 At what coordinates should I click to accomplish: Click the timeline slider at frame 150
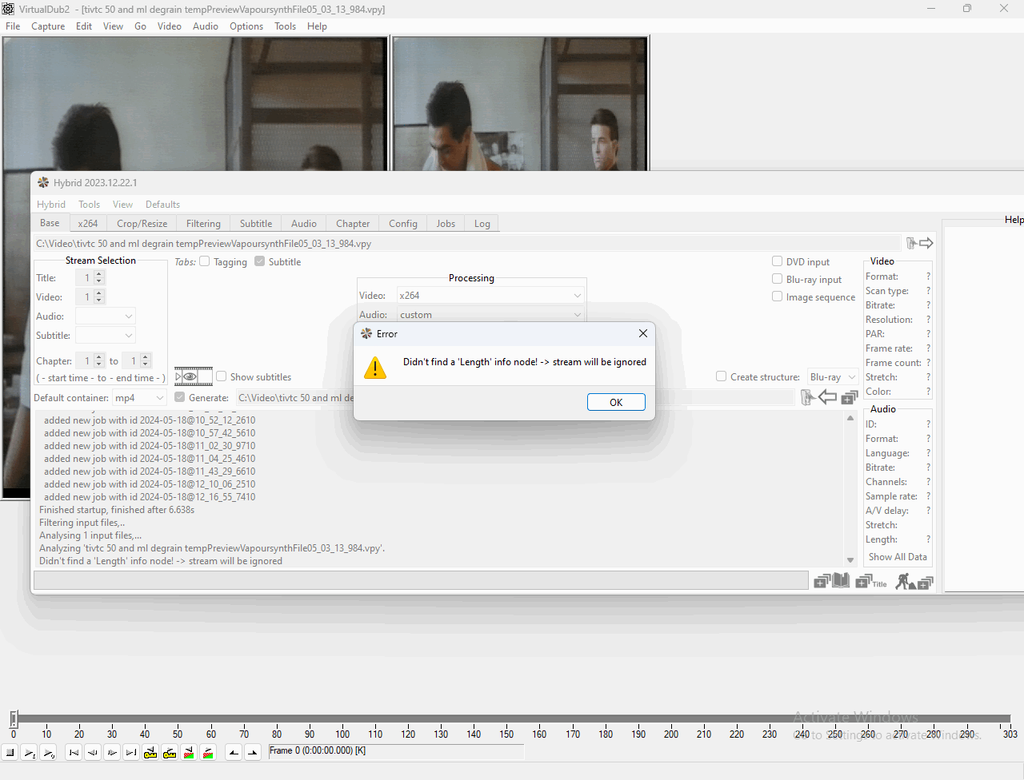pos(506,719)
